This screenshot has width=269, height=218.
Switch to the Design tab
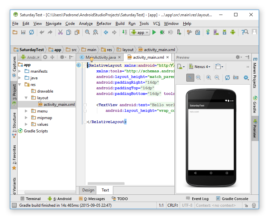click(x=88, y=190)
